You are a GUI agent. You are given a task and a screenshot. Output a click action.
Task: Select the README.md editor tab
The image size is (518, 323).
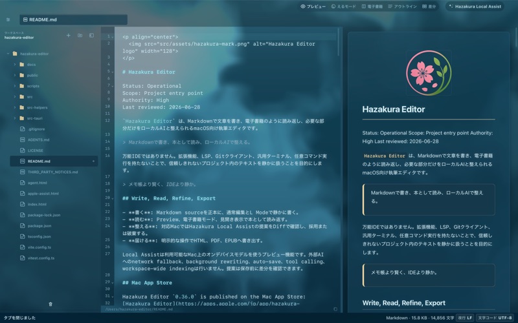(x=73, y=20)
